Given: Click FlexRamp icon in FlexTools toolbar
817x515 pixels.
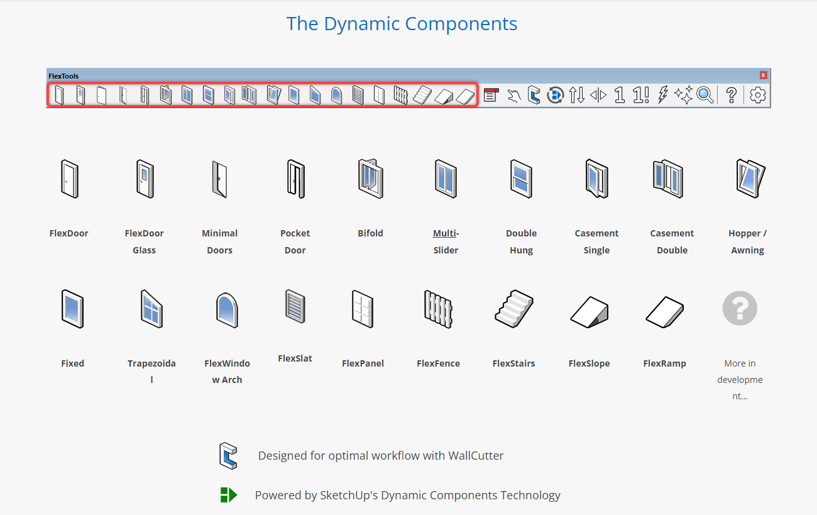Looking at the screenshot, I should tap(464, 96).
